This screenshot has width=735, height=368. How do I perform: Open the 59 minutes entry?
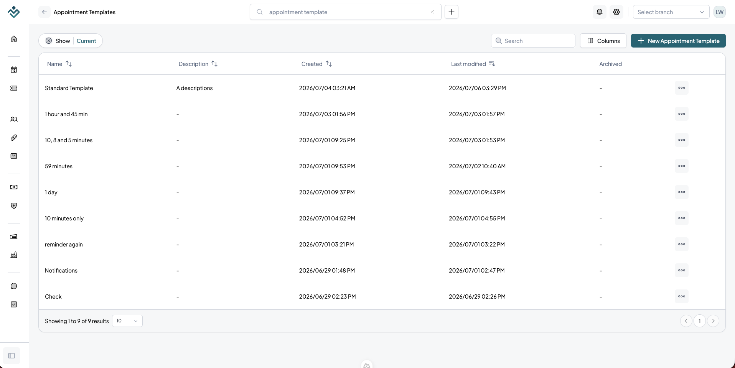coord(59,166)
